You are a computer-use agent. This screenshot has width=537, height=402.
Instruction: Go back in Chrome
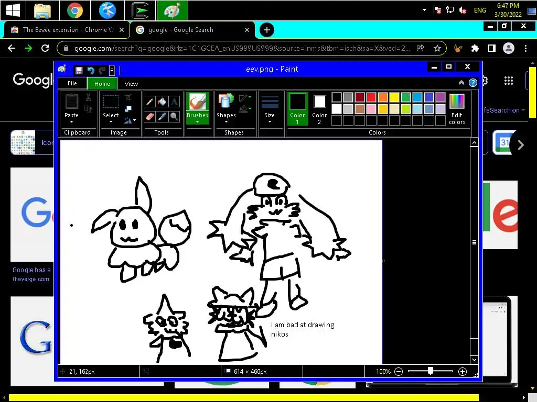coord(12,48)
